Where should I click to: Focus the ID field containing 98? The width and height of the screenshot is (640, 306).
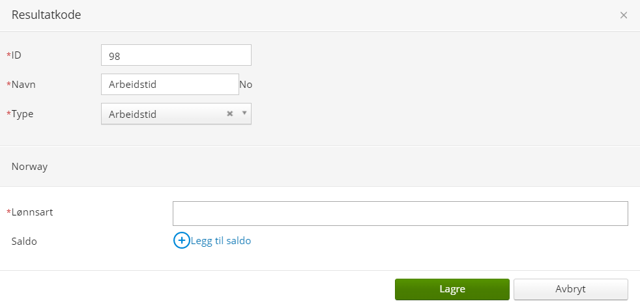tap(176, 55)
